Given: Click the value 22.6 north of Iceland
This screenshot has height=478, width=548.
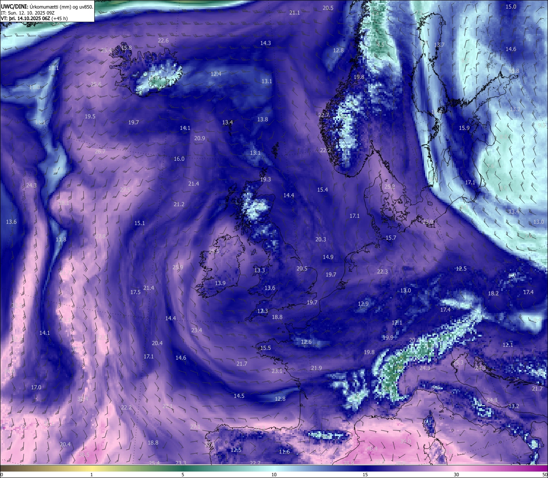Looking at the screenshot, I should point(163,41).
